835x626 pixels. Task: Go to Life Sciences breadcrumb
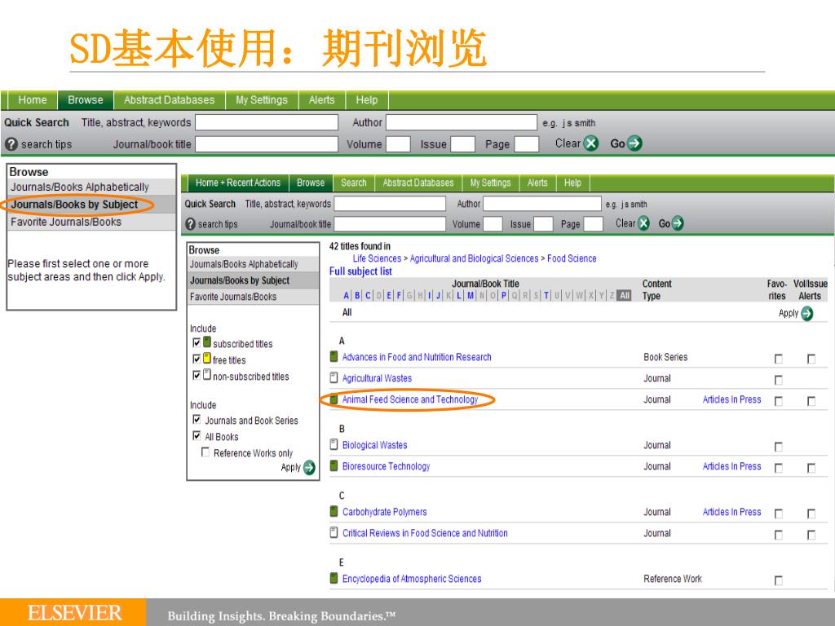(x=377, y=258)
